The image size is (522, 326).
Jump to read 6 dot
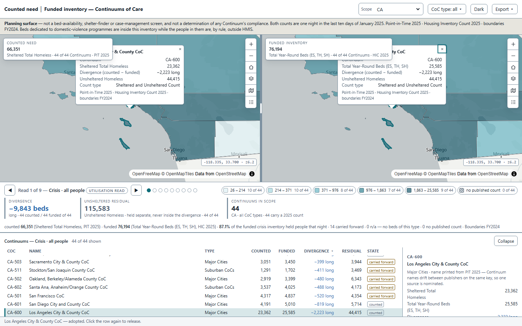coord(178,190)
